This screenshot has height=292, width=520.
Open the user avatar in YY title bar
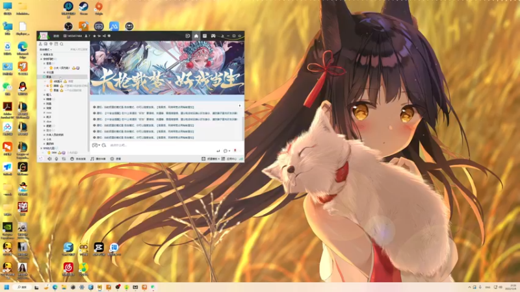(x=43, y=36)
